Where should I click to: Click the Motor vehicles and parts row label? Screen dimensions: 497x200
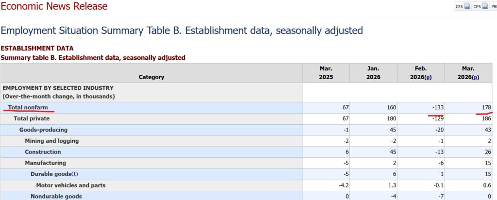[71, 185]
